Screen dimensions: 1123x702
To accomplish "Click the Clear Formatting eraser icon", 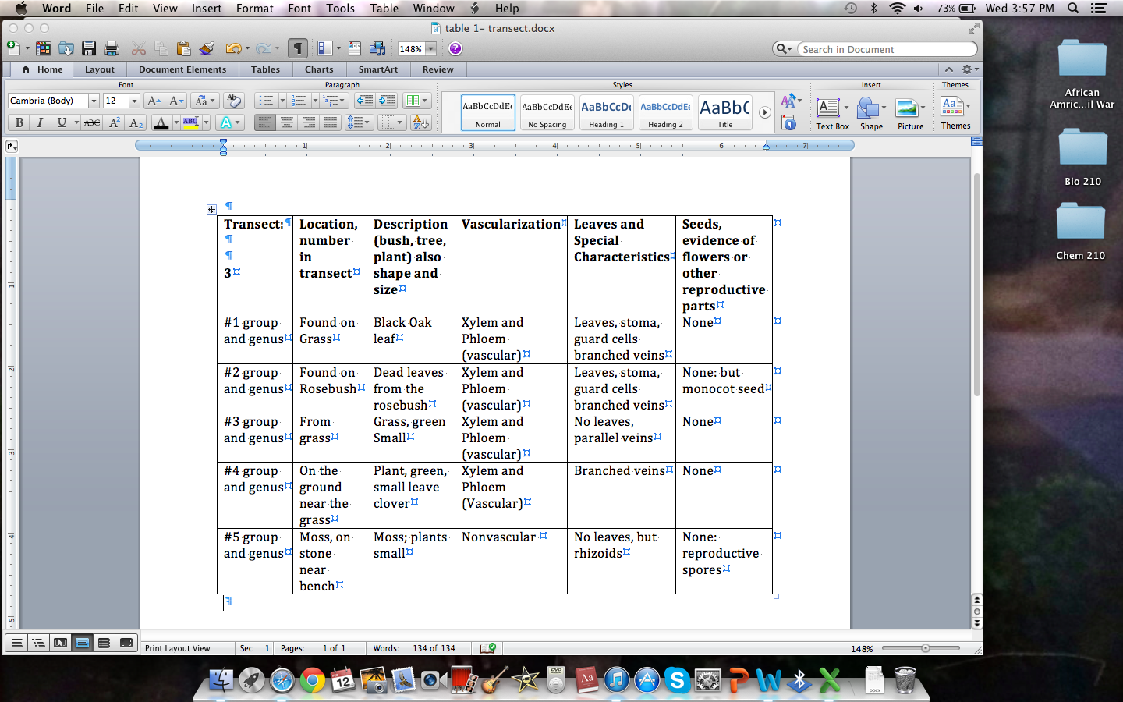I will (232, 101).
